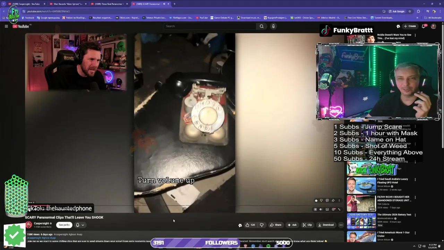Screen dimensions: 444x250
Task: Open the Spotify taskbar icon
Action: coord(268,246)
